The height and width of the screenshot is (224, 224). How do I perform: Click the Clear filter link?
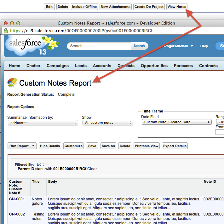click(92, 169)
